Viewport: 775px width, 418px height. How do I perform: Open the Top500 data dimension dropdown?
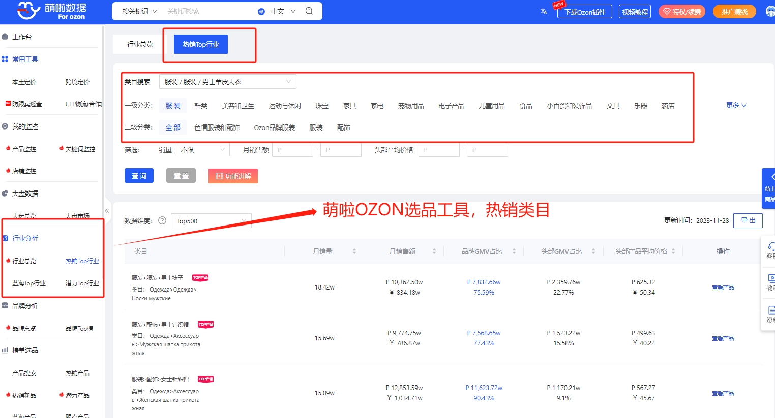[211, 221]
